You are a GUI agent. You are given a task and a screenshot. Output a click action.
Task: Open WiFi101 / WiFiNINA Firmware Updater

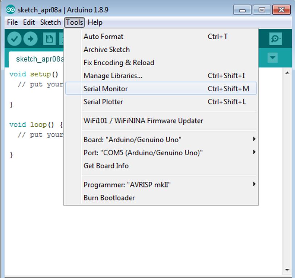coord(161,121)
